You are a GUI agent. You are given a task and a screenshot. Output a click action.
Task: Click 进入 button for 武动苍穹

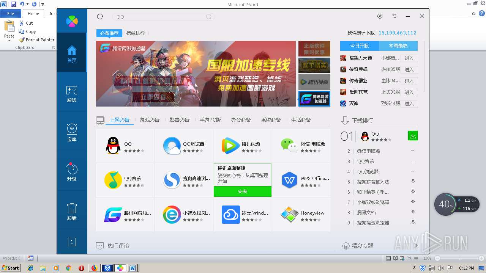409,93
